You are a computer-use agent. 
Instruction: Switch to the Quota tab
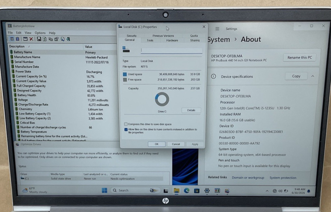pyautogui.click(x=194, y=36)
